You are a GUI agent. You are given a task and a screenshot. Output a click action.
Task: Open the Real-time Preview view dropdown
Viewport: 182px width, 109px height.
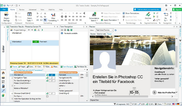point(104,30)
